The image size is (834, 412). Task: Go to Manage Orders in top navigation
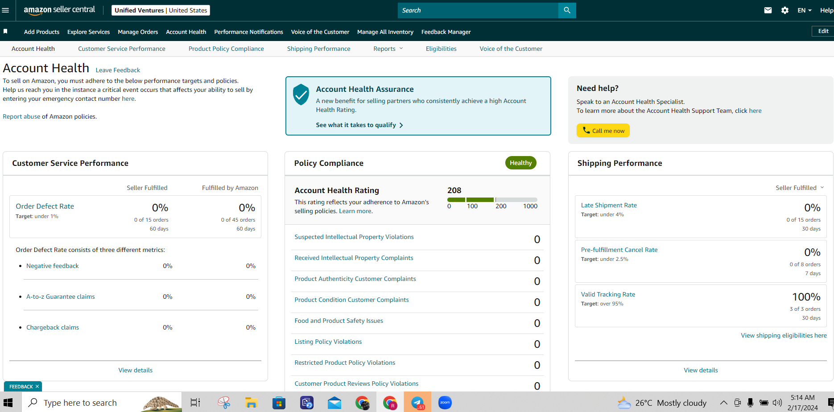[x=138, y=32]
